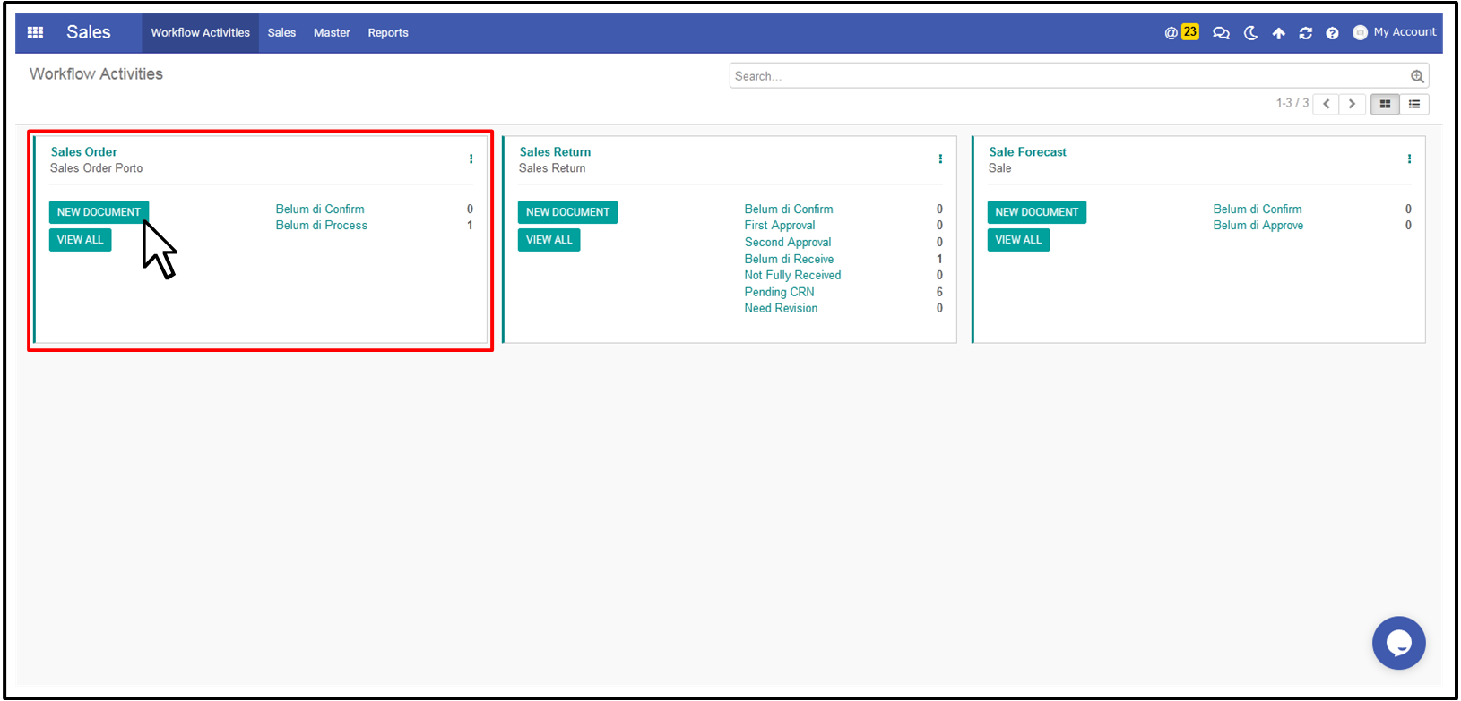Image resolution: width=1461 pixels, height=701 pixels.
Task: Click New Document under Sales Return
Action: pos(567,212)
